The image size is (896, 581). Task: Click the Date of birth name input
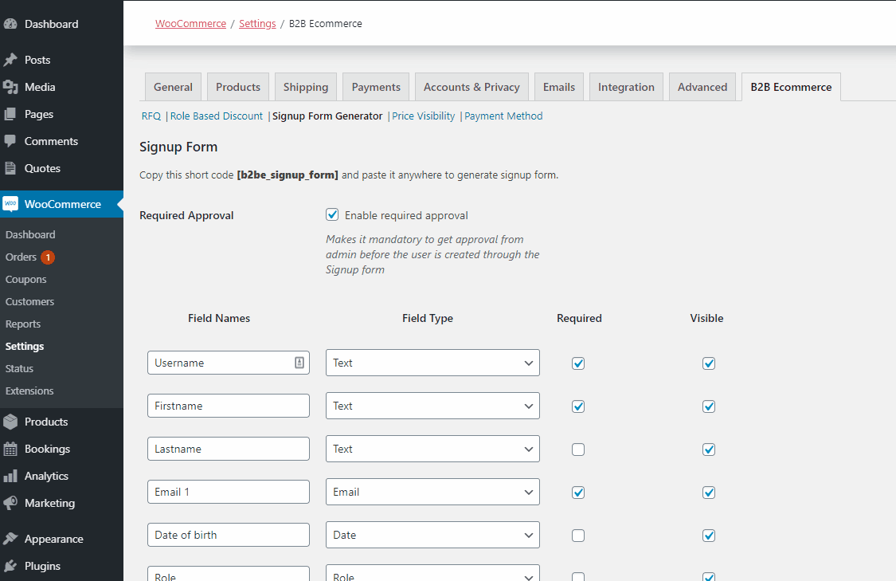[229, 535]
